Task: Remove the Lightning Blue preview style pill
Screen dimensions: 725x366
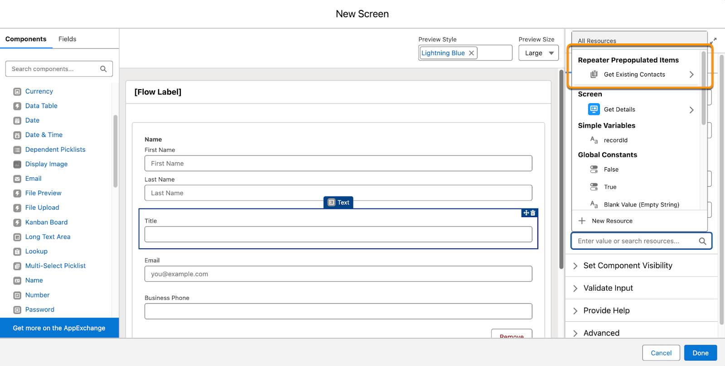Action: [471, 53]
